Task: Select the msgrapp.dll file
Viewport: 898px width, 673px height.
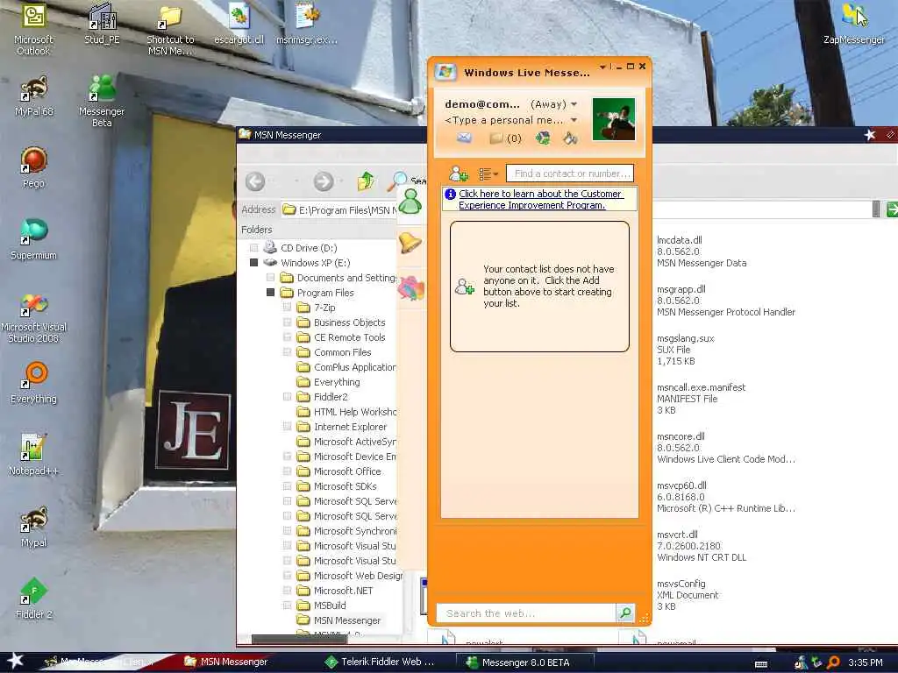Action: click(x=725, y=301)
